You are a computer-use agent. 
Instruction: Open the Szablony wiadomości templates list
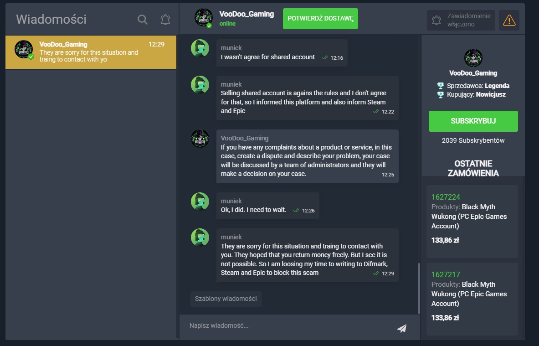coord(226,299)
